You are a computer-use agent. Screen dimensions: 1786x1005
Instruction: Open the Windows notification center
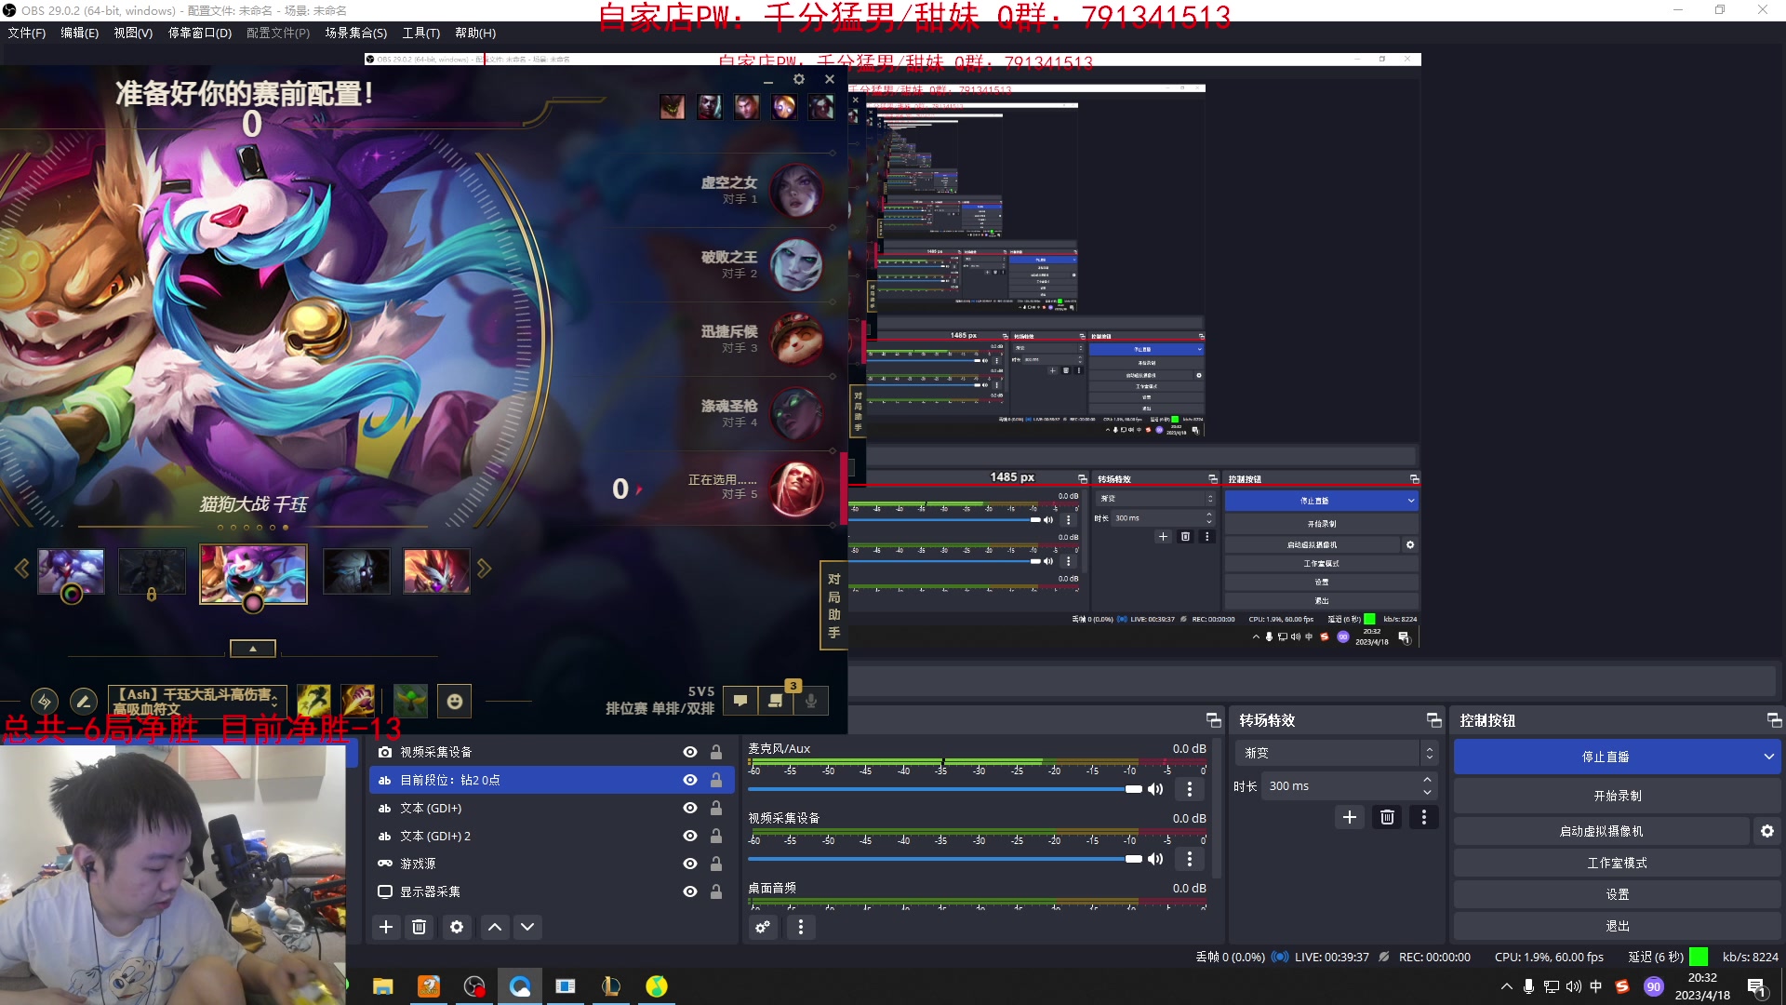click(1756, 987)
